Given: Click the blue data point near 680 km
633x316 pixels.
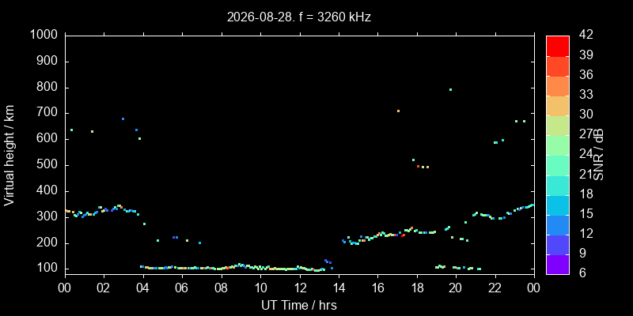Looking at the screenshot, I should click(123, 119).
